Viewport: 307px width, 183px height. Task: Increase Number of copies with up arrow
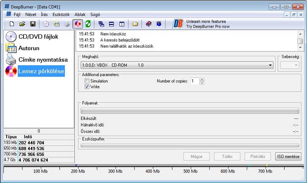click(x=202, y=80)
